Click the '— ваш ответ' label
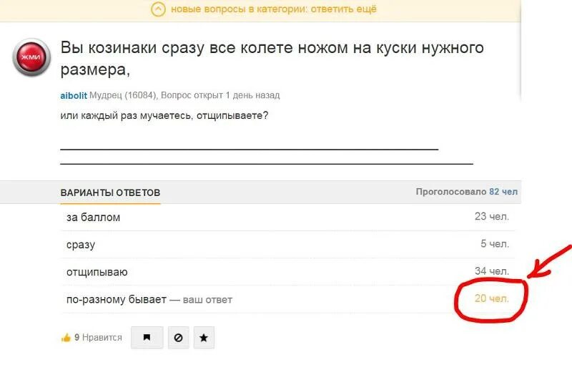Screen dimensions: 572x365 coord(201,300)
